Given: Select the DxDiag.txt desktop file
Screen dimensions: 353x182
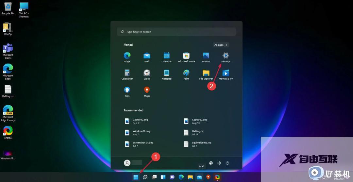Looking at the screenshot, I should (8, 91).
